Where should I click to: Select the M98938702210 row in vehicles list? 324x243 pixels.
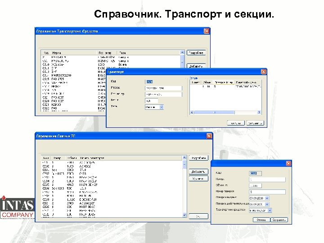[111, 75]
